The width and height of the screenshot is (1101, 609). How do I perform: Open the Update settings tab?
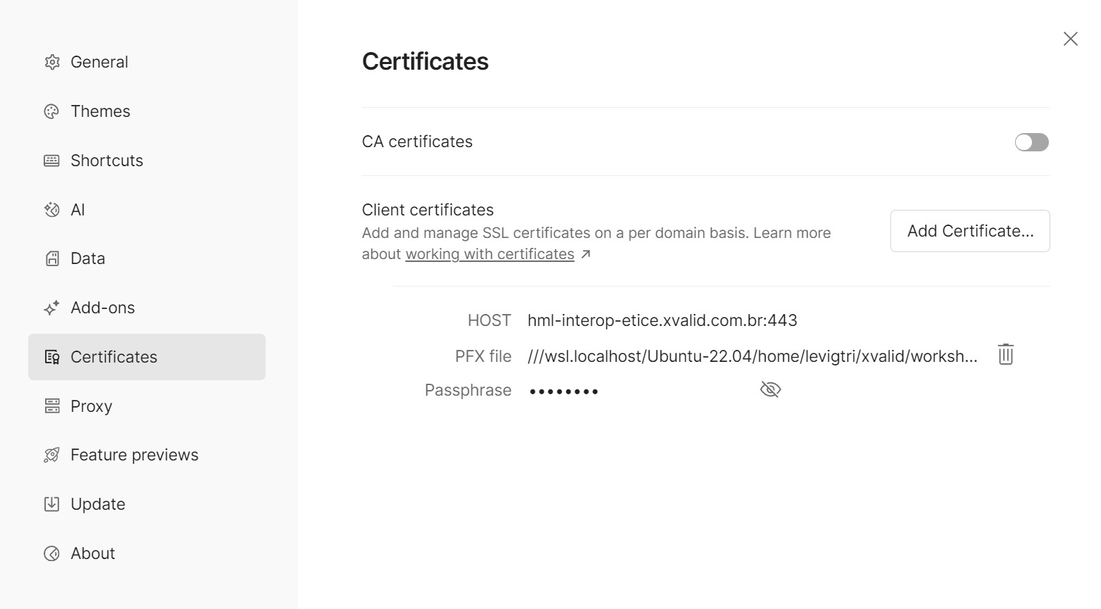click(98, 504)
